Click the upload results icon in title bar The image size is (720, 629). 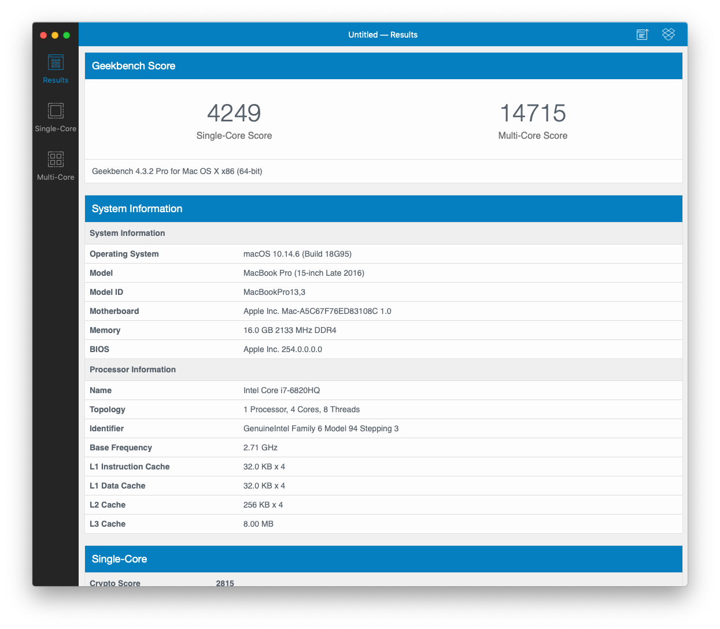click(643, 35)
